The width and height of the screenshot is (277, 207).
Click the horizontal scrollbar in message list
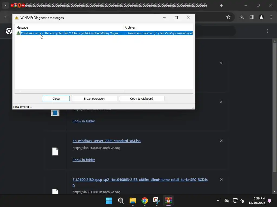click(x=72, y=91)
